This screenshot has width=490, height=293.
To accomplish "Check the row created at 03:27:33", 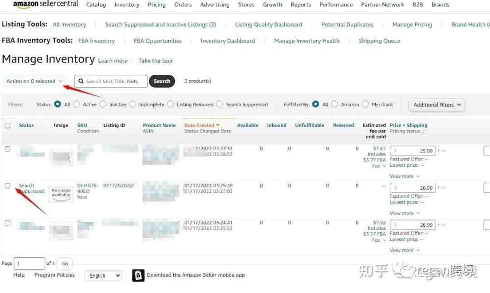I will pos(8,149).
